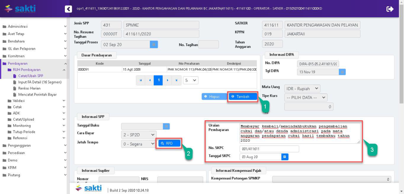This screenshot has width=404, height=194.
Task: Go to the first page of pagination
Action: coord(141,80)
